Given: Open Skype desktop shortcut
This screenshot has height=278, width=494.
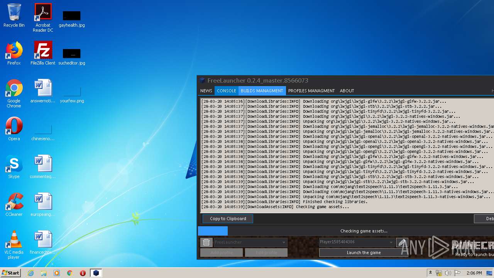Looking at the screenshot, I should (14, 167).
